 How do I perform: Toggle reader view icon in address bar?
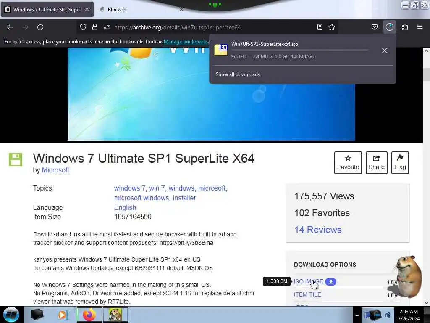point(320,27)
